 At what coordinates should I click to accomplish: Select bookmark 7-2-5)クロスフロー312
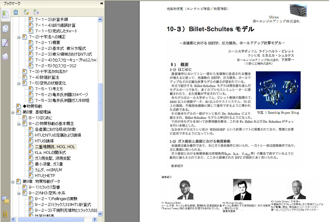(x=56, y=66)
